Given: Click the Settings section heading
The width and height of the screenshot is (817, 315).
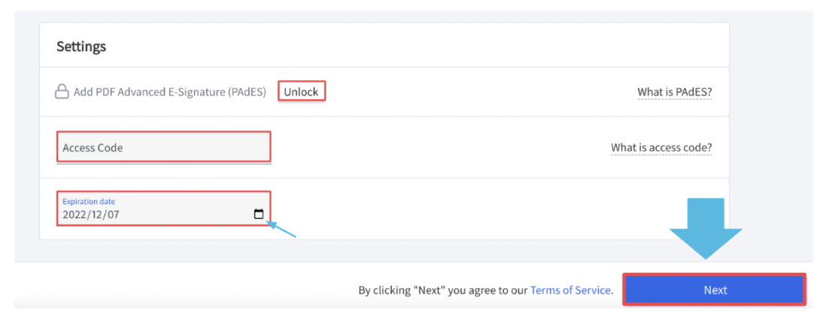Looking at the screenshot, I should (x=81, y=46).
